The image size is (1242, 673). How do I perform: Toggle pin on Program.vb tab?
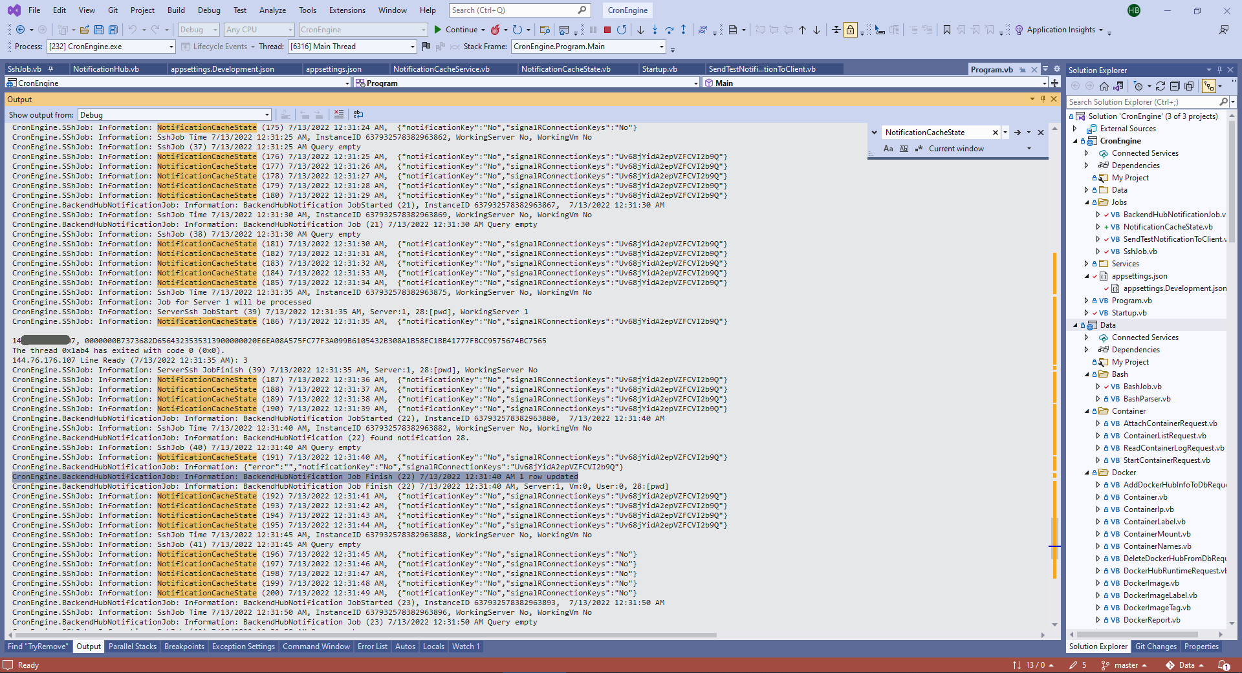pos(1023,70)
